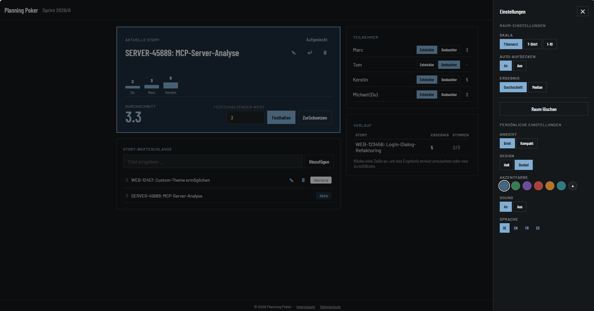
Task: Click the Sprint 2026/6 room name
Action: [56, 10]
